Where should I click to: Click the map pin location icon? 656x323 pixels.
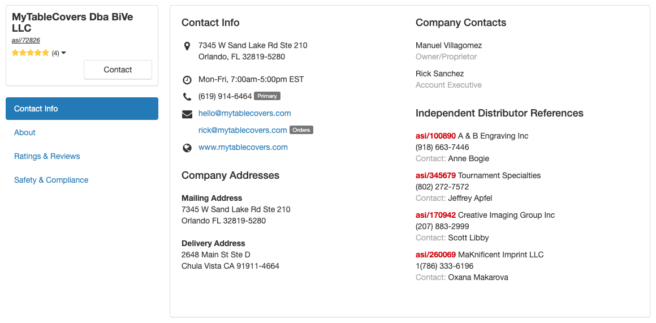(x=187, y=46)
